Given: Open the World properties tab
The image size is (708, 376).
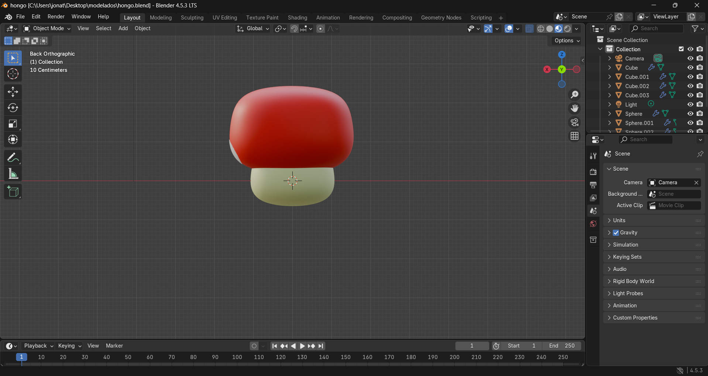Looking at the screenshot, I should 593,224.
